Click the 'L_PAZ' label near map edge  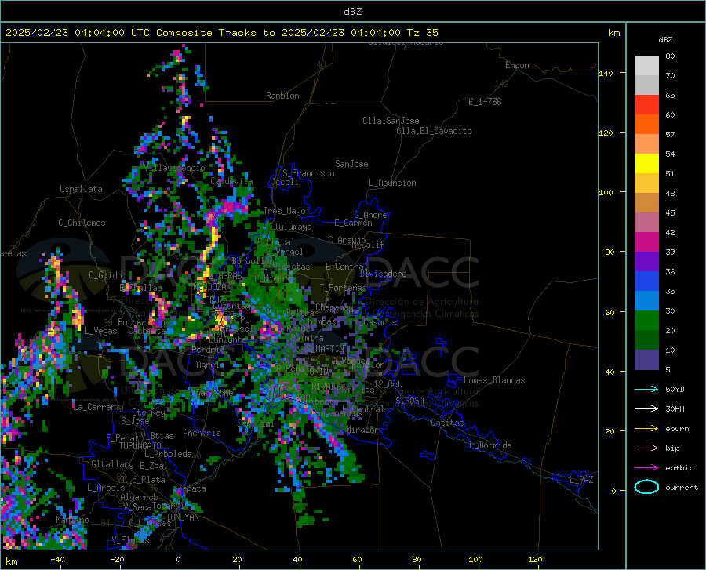pyautogui.click(x=581, y=480)
